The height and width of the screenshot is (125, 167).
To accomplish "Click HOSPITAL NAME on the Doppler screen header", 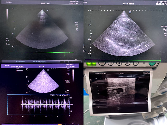I will [17, 67].
